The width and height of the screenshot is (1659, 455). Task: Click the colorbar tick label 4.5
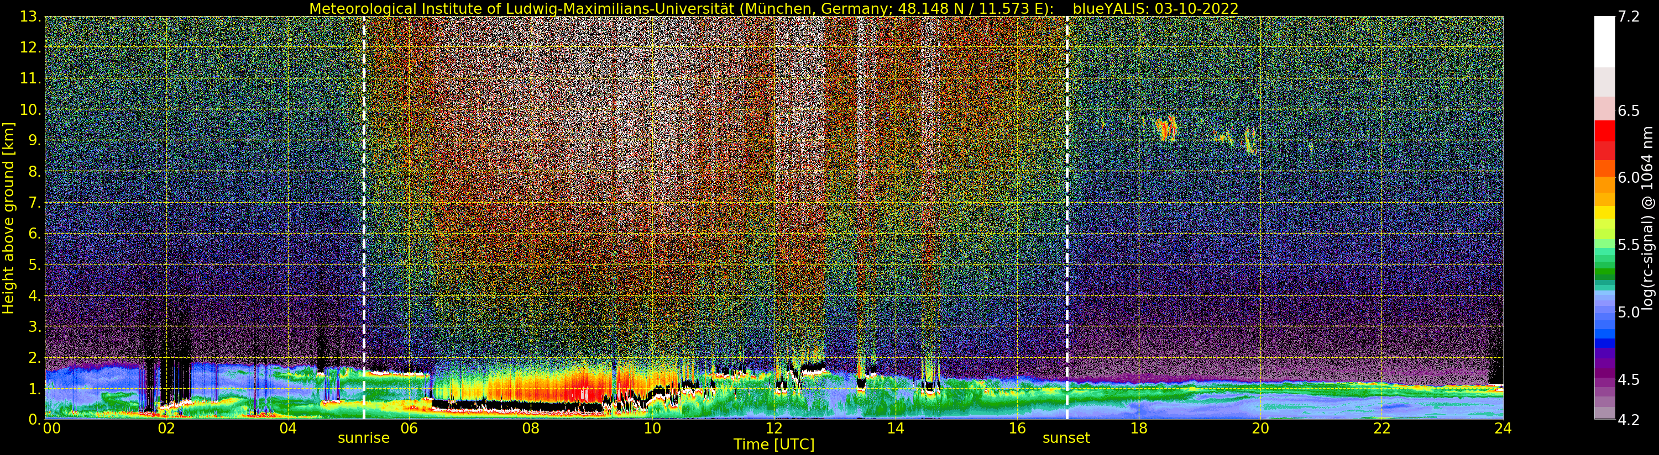pos(1629,380)
